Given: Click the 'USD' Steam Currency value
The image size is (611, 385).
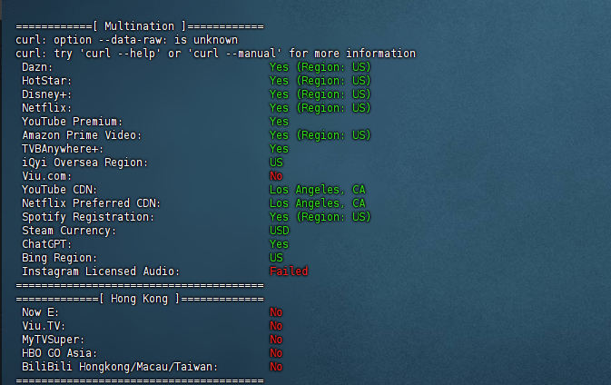Looking at the screenshot, I should pyautogui.click(x=279, y=231).
